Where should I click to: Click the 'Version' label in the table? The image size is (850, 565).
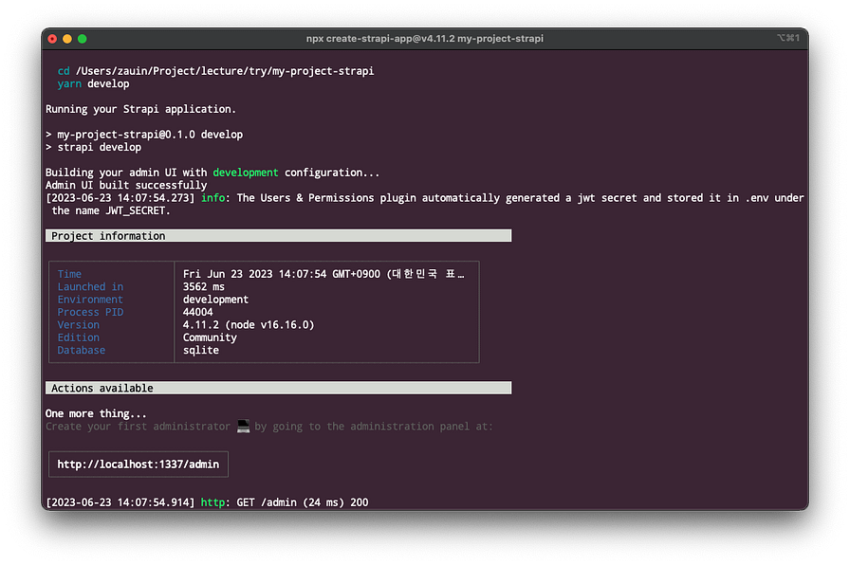tap(79, 325)
